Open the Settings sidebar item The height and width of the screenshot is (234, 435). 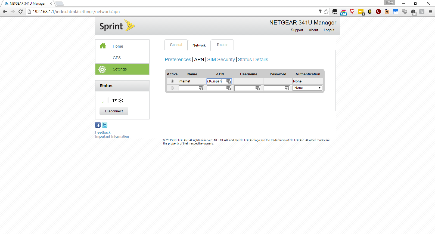[x=122, y=69]
